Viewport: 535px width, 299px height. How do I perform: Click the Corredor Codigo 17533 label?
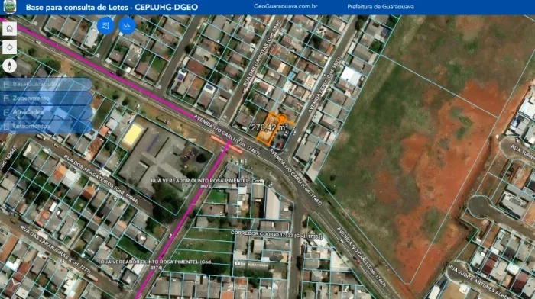(277, 234)
